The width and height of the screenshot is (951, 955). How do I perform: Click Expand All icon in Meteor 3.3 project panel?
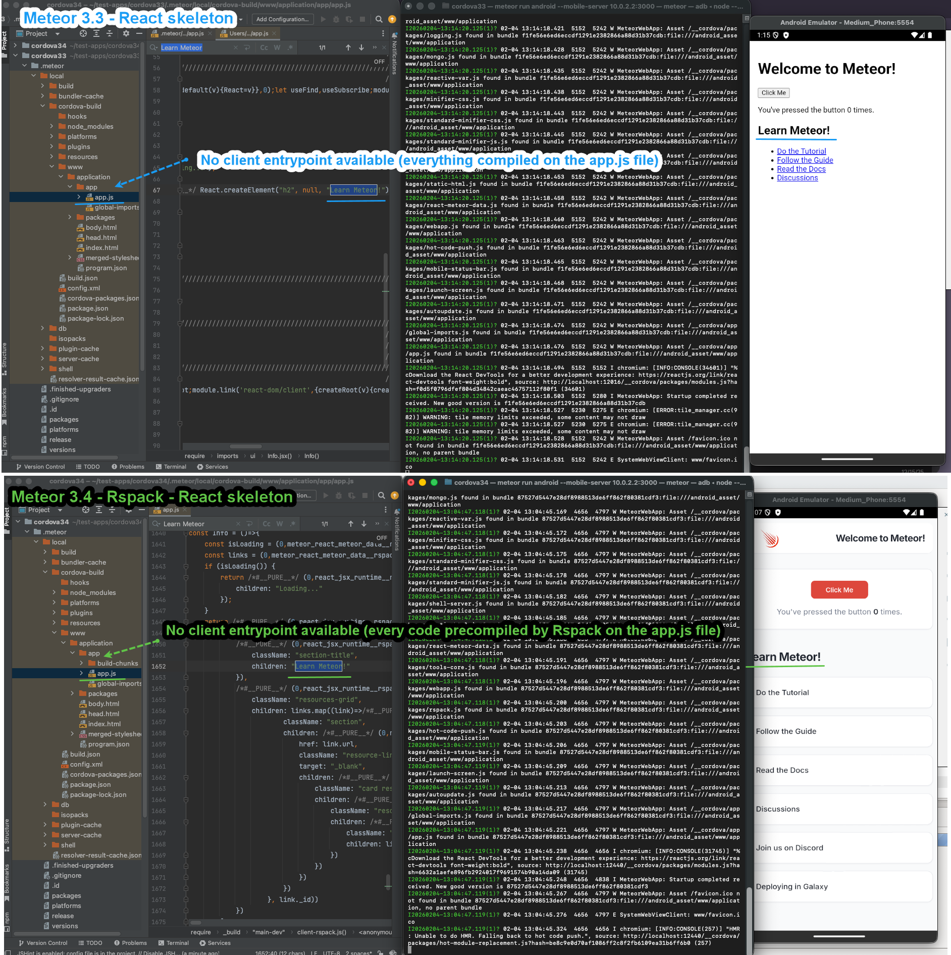pos(96,33)
